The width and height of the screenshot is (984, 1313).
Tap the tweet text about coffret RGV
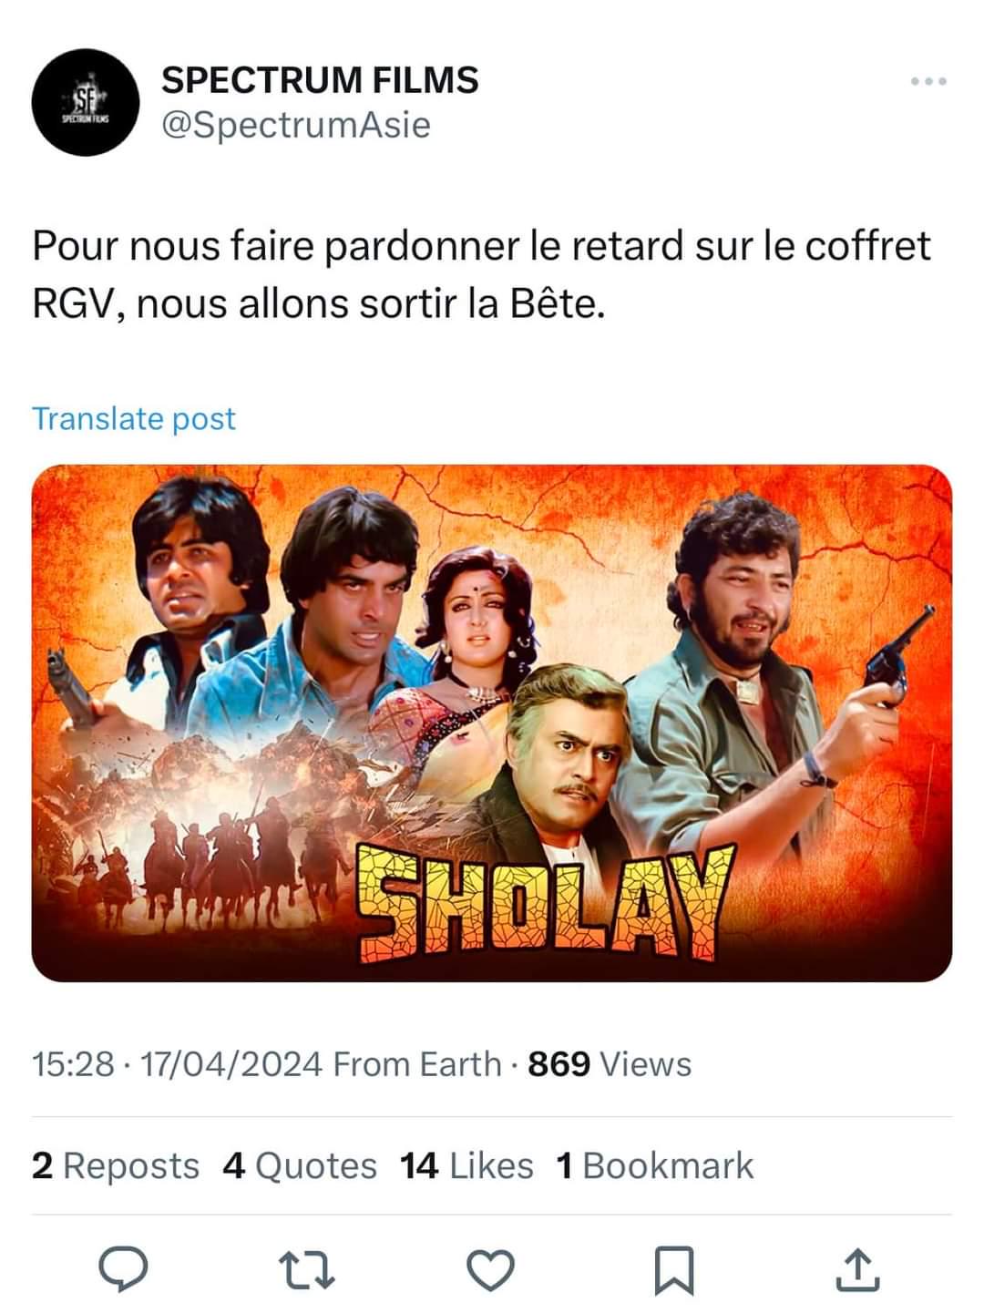click(x=482, y=274)
